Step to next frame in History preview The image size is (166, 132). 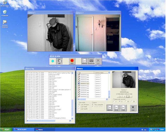tap(131, 96)
